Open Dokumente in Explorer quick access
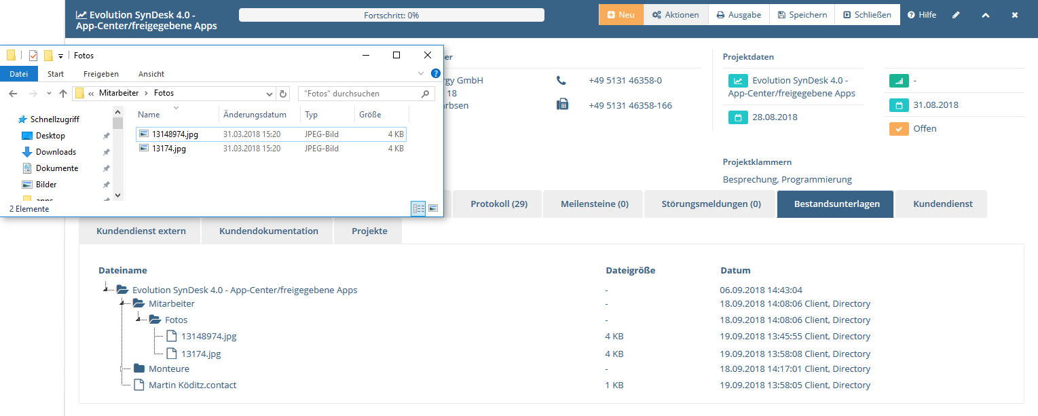Image resolution: width=1038 pixels, height=416 pixels. (57, 168)
